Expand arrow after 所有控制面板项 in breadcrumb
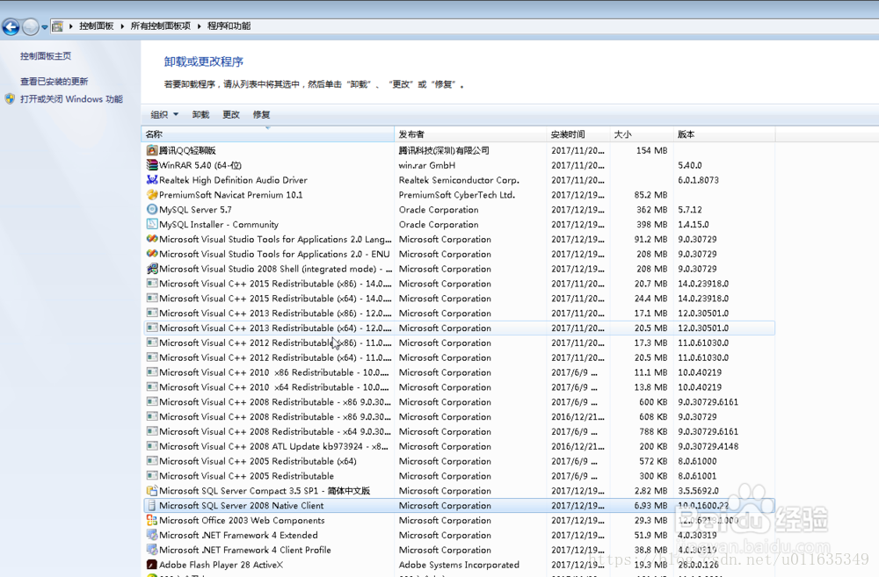Viewport: 879px width, 577px height. tap(199, 25)
